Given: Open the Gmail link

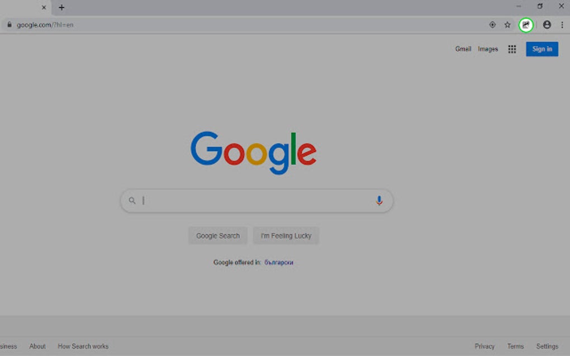Looking at the screenshot, I should (x=463, y=49).
